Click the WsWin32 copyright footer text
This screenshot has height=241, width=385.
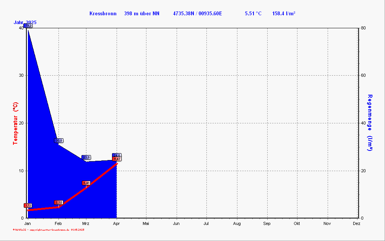coord(49,230)
